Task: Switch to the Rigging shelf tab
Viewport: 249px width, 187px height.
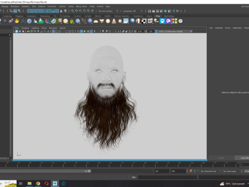Action: tap(19, 16)
